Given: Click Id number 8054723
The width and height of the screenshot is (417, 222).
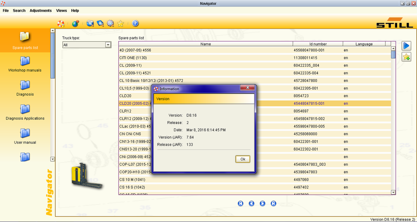Looking at the screenshot, I should pos(301,96).
